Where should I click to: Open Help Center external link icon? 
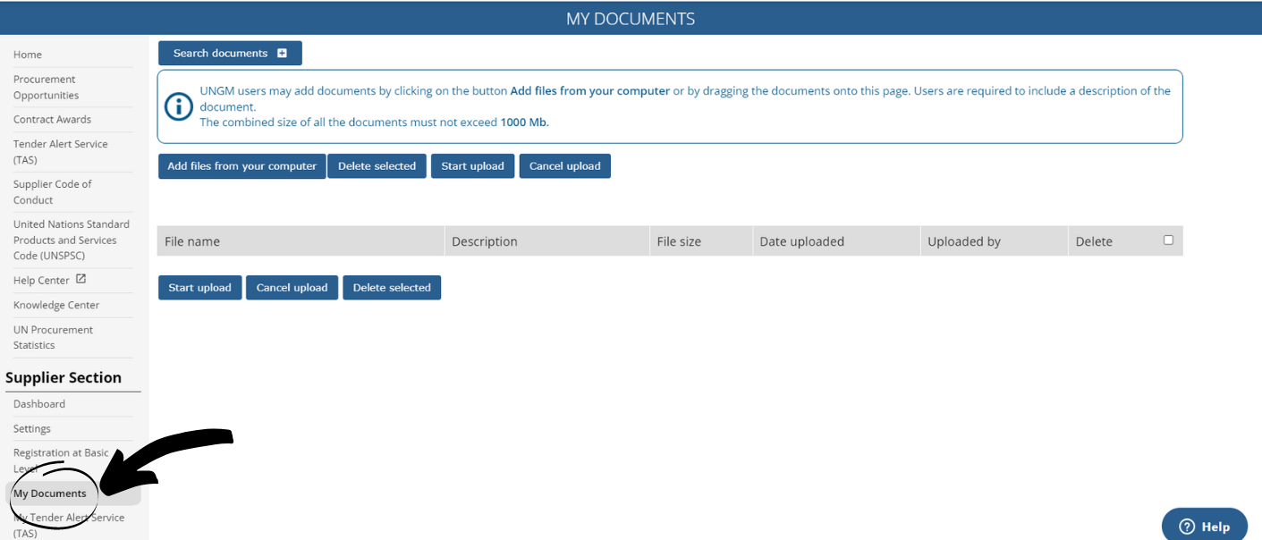tap(81, 279)
